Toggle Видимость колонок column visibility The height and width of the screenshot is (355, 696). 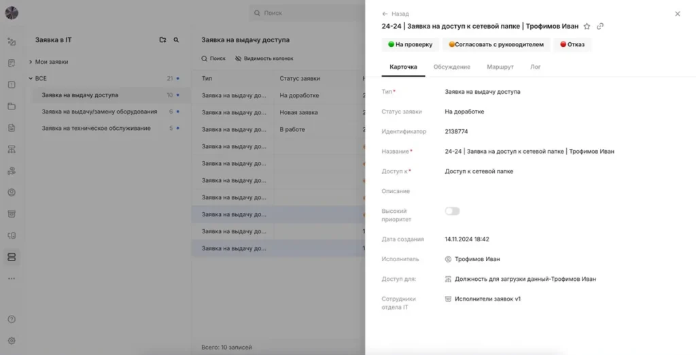pos(264,58)
